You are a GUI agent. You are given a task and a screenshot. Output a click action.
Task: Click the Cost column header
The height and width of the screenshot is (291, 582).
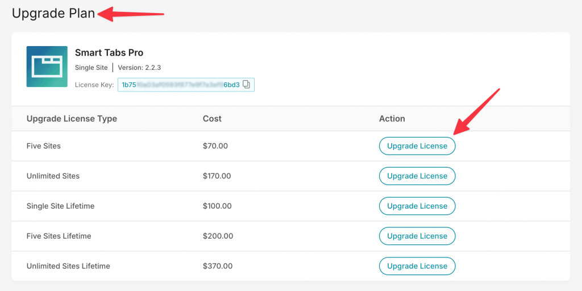click(212, 119)
